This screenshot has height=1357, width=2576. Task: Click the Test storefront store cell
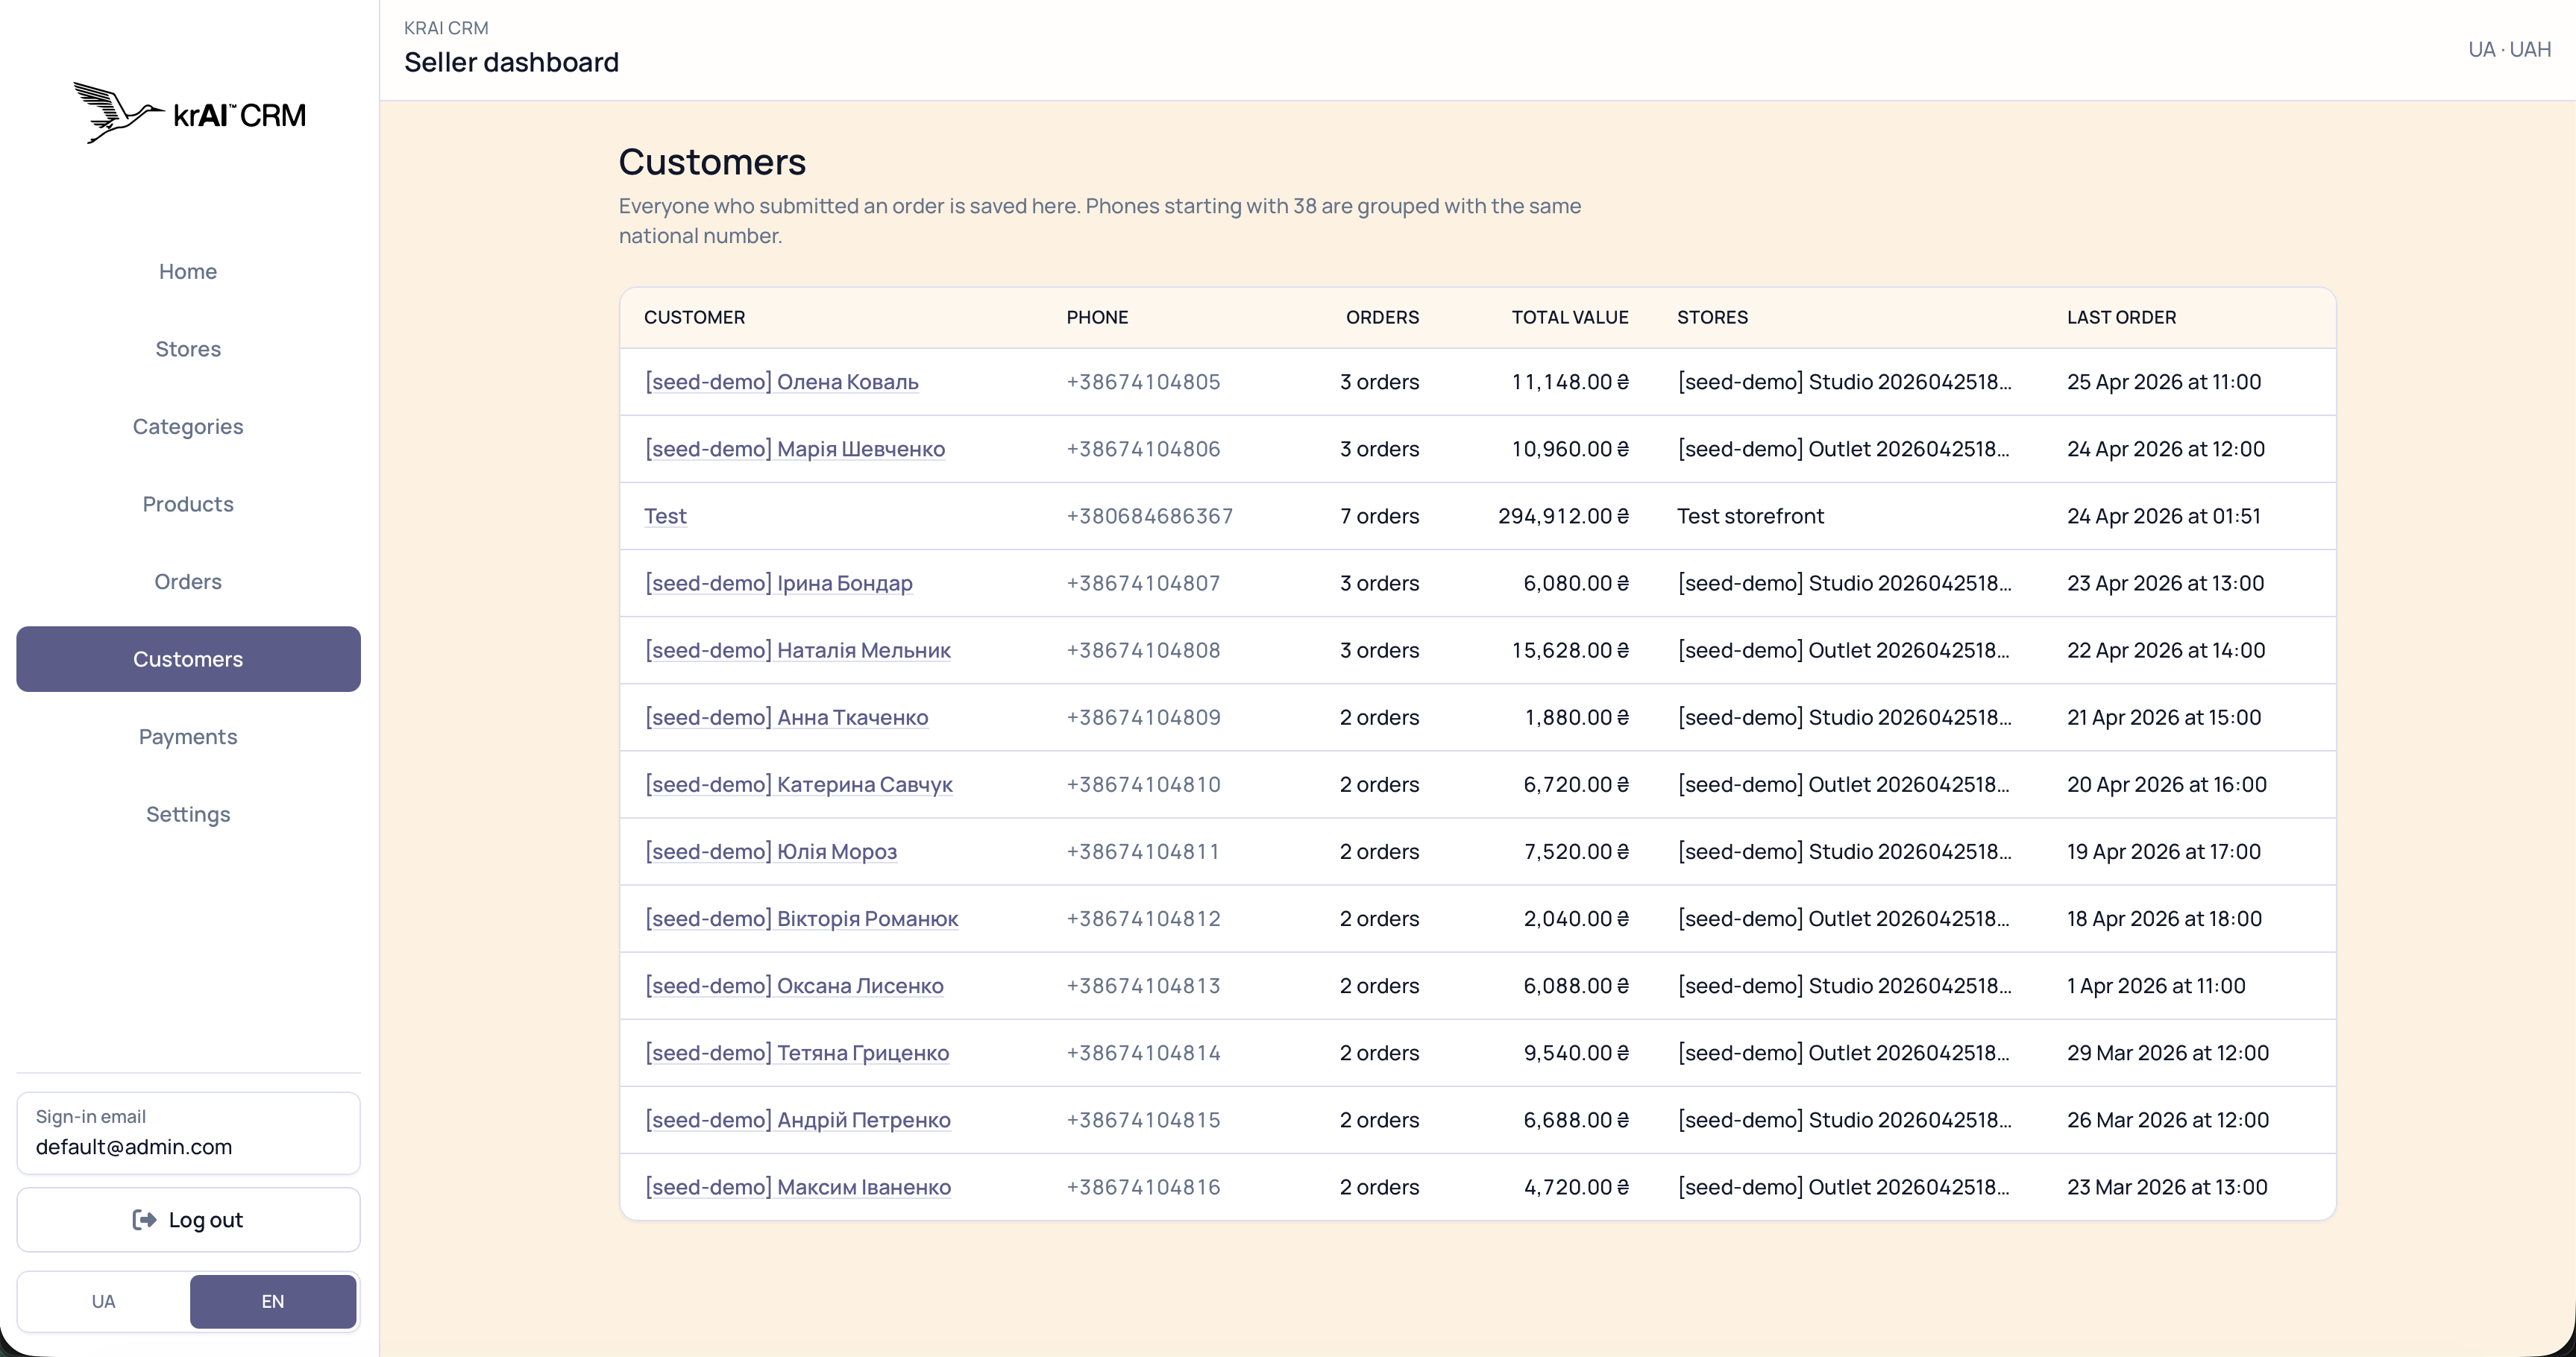[x=1750, y=516]
